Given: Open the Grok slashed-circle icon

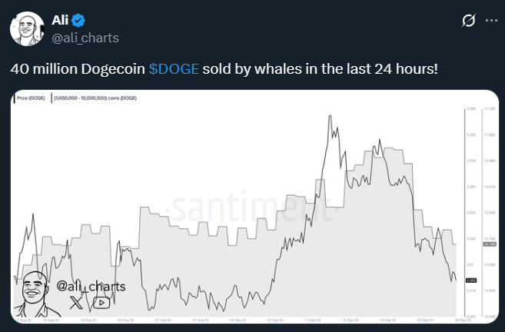Looking at the screenshot, I should click(468, 21).
